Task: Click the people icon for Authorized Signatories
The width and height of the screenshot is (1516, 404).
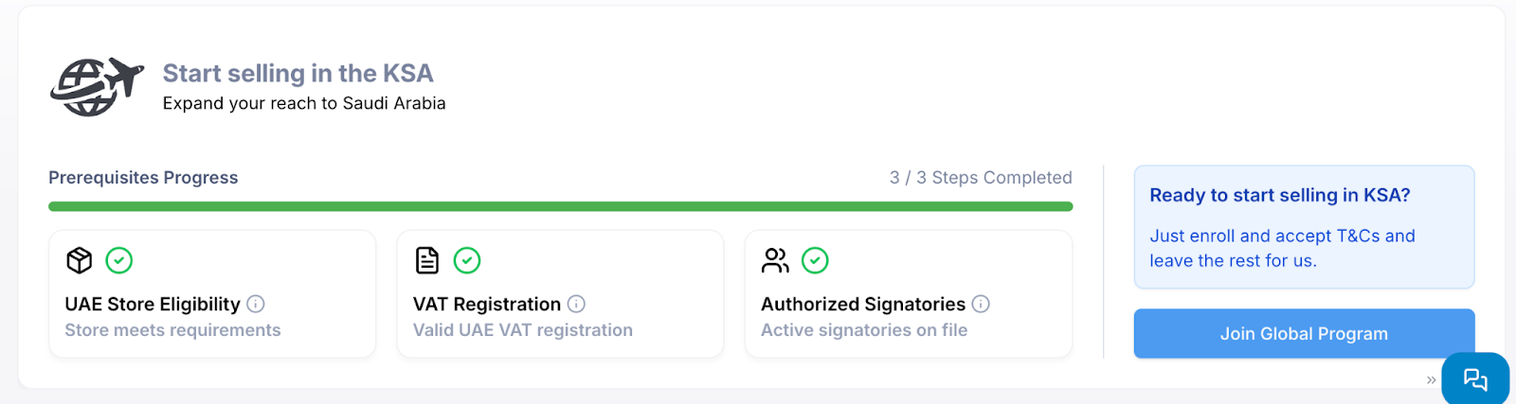Action: (x=775, y=260)
